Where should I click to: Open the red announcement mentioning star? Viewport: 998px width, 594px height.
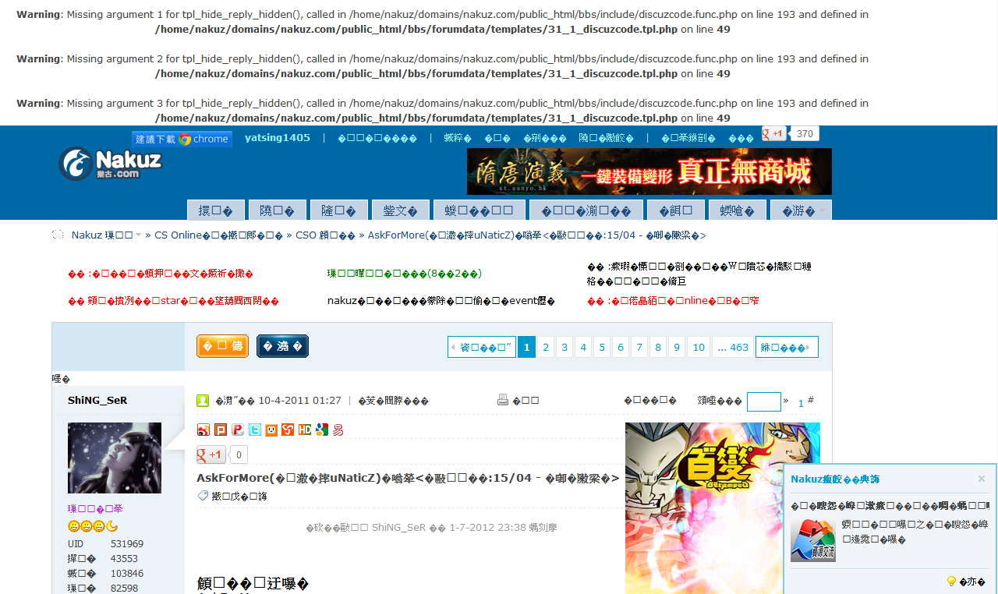(173, 301)
